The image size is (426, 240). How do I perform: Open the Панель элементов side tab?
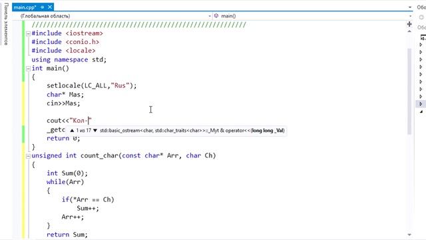pyautogui.click(x=6, y=24)
